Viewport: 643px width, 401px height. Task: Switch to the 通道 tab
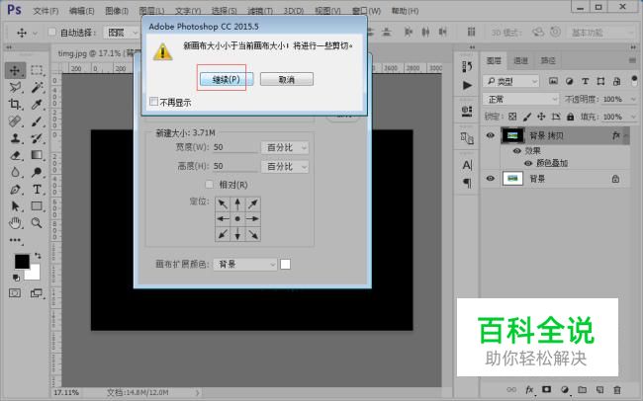tap(520, 61)
